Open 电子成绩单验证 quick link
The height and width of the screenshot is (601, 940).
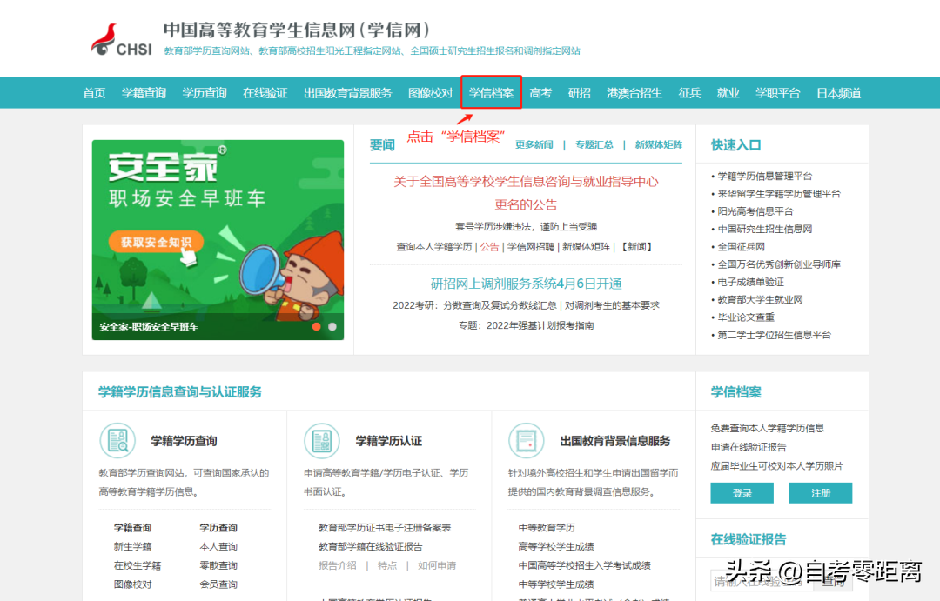750,282
